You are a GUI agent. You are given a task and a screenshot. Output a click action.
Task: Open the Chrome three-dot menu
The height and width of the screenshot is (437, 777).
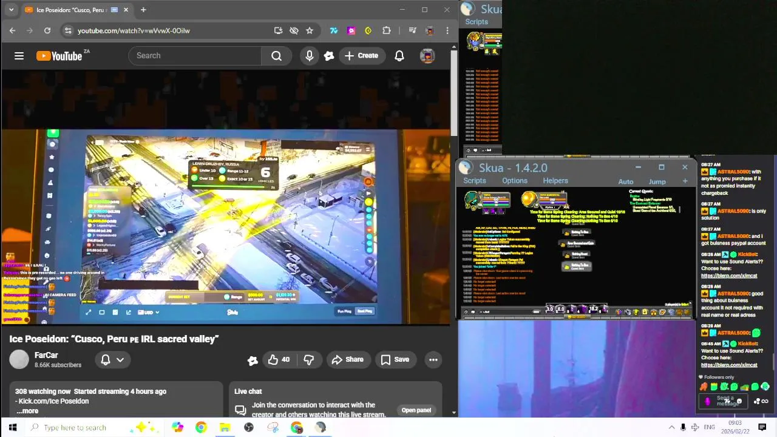click(447, 30)
